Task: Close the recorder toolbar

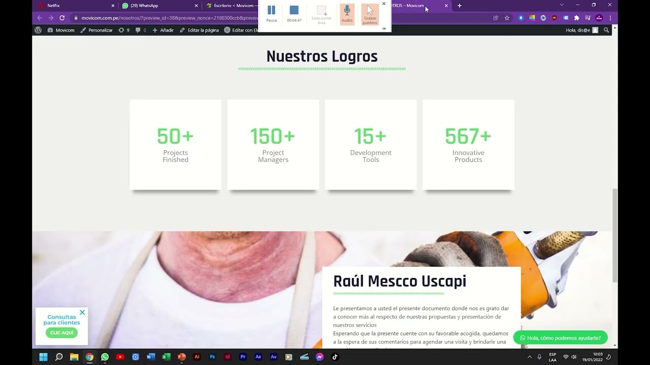Action: coord(383,4)
